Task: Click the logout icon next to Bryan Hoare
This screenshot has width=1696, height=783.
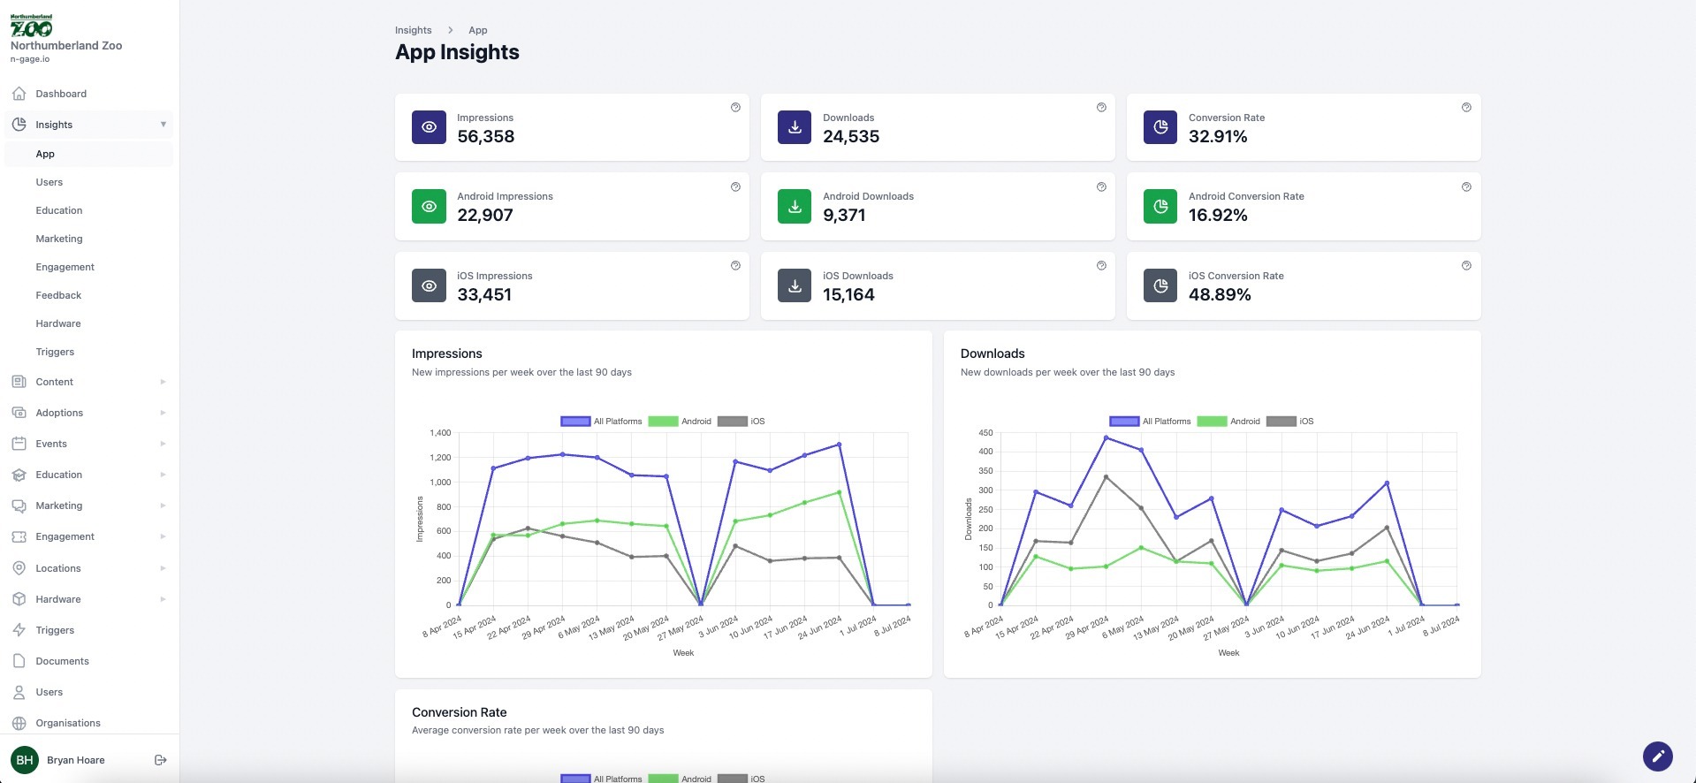Action: pos(160,760)
